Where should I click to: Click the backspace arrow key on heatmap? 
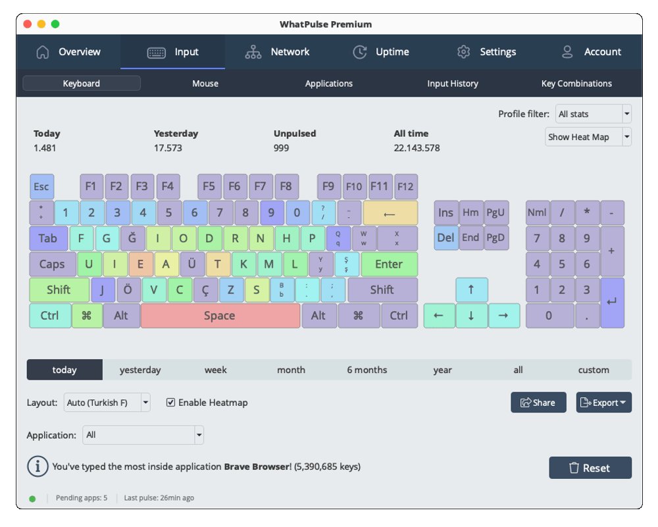[x=390, y=213]
